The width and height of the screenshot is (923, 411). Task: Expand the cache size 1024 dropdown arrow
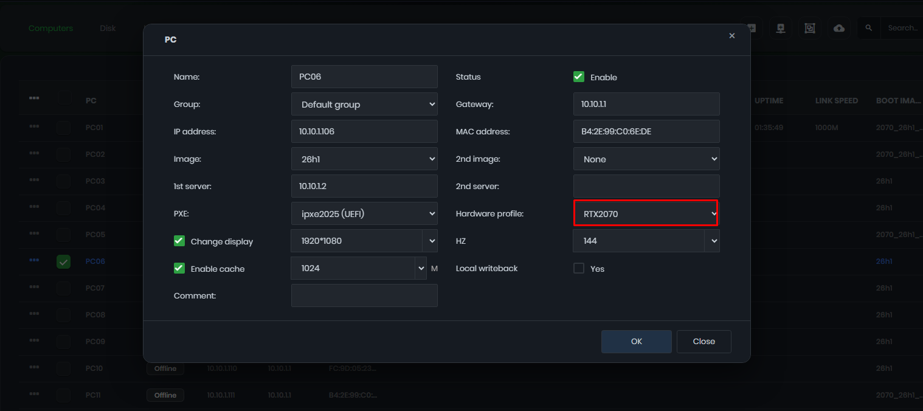(421, 268)
